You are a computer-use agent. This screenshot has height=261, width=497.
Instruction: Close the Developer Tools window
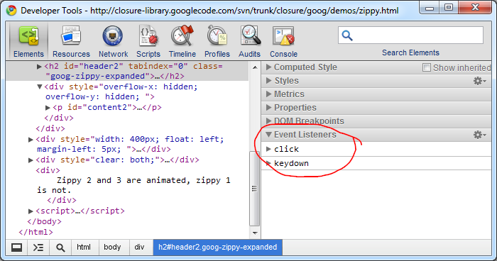pyautogui.click(x=475, y=8)
